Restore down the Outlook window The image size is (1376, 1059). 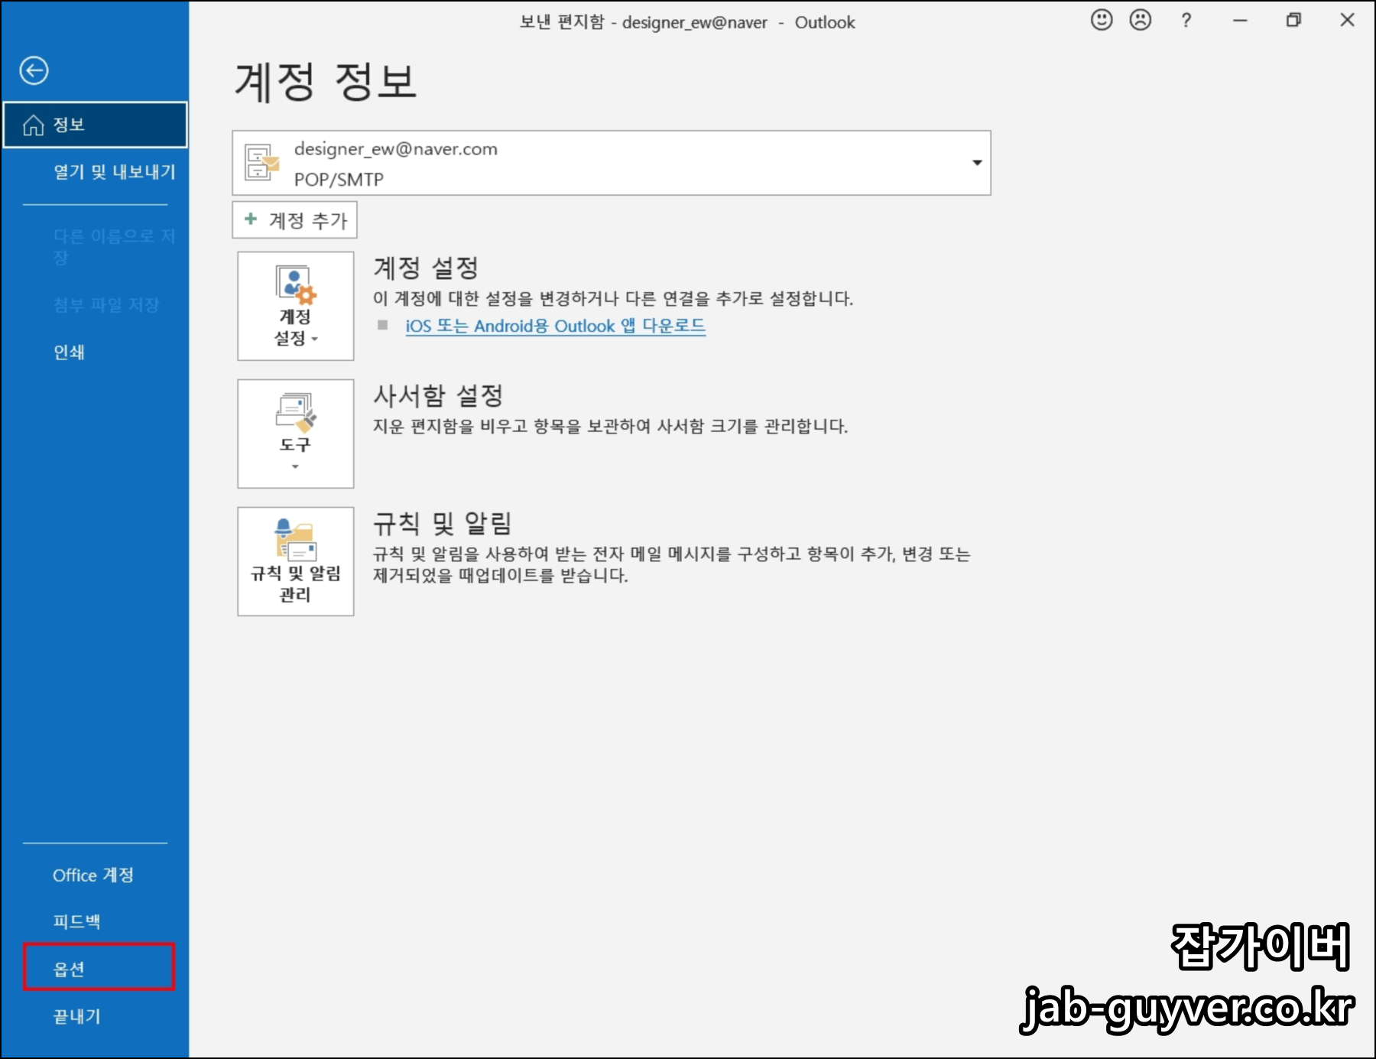1293,21
